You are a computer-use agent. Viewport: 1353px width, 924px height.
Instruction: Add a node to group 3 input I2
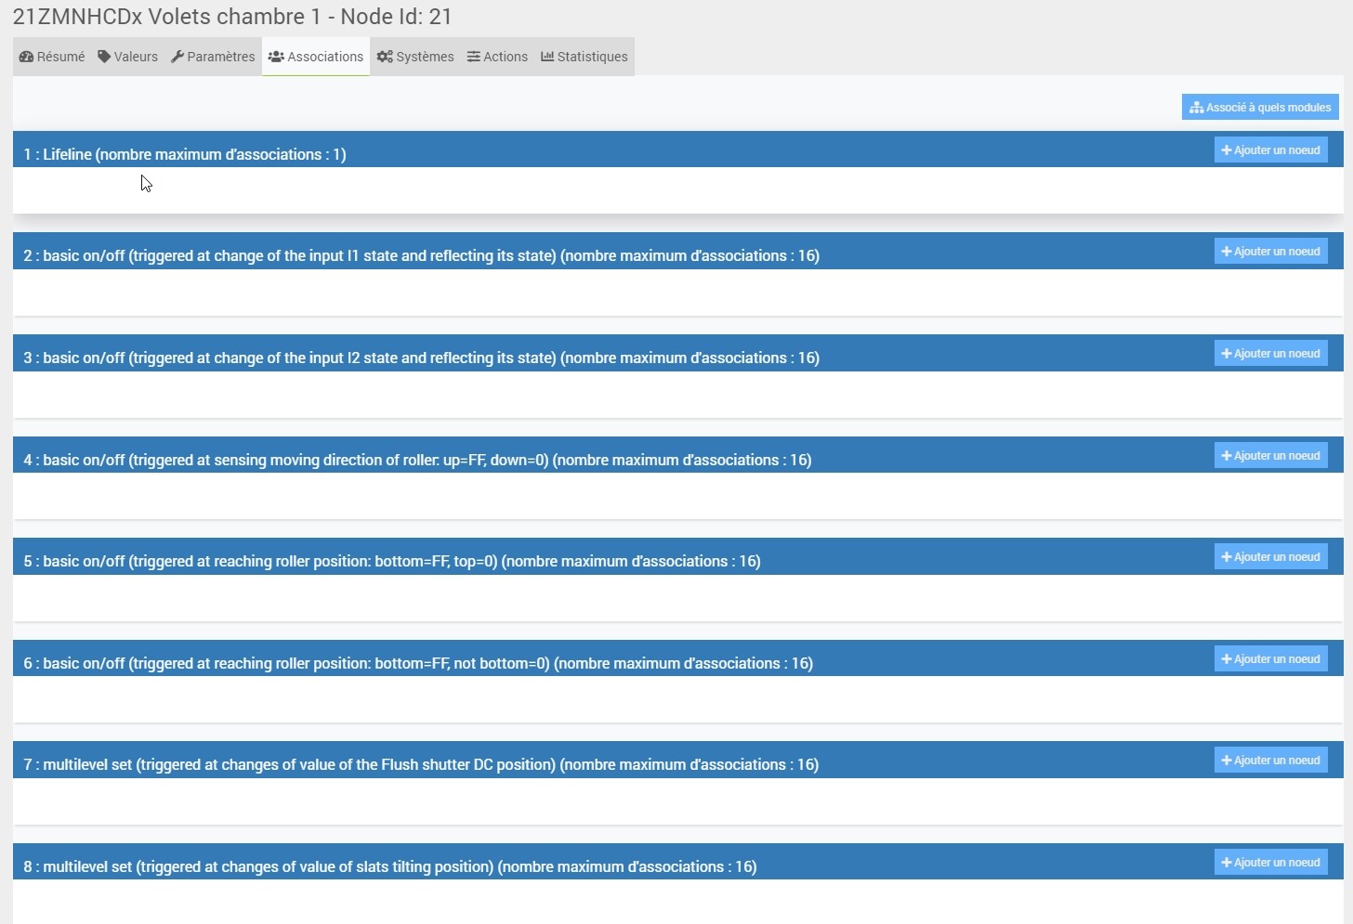pyautogui.click(x=1271, y=354)
